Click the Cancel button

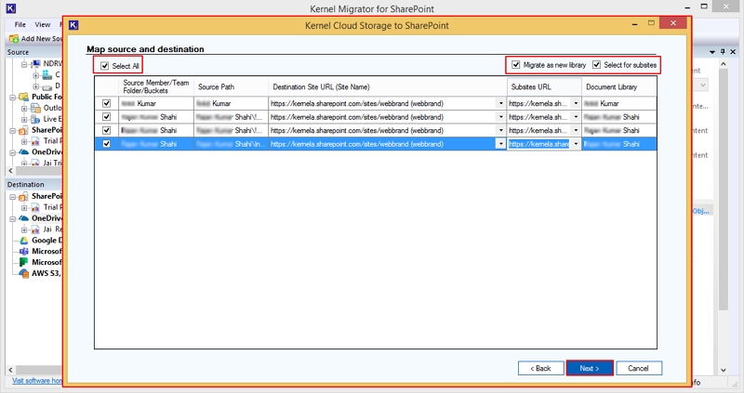[x=639, y=368]
